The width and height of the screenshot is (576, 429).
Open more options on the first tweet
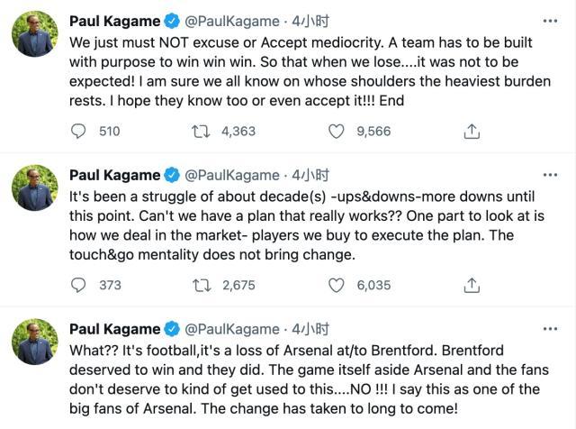pyautogui.click(x=551, y=22)
